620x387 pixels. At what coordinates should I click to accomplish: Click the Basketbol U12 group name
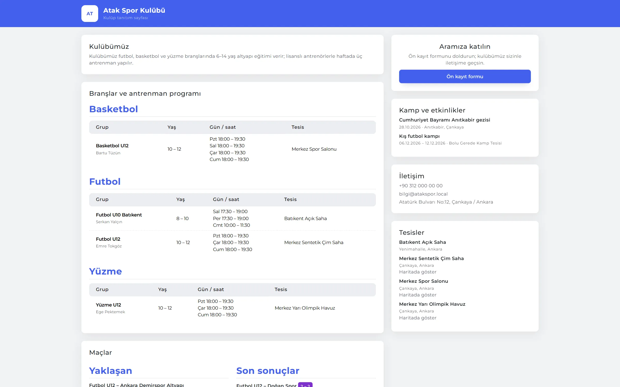(x=112, y=146)
